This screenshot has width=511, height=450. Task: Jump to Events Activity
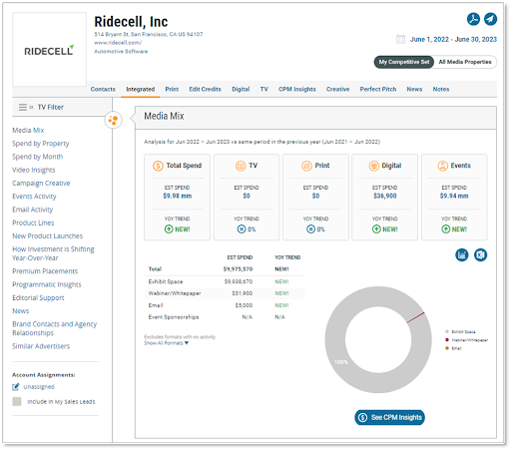point(34,197)
